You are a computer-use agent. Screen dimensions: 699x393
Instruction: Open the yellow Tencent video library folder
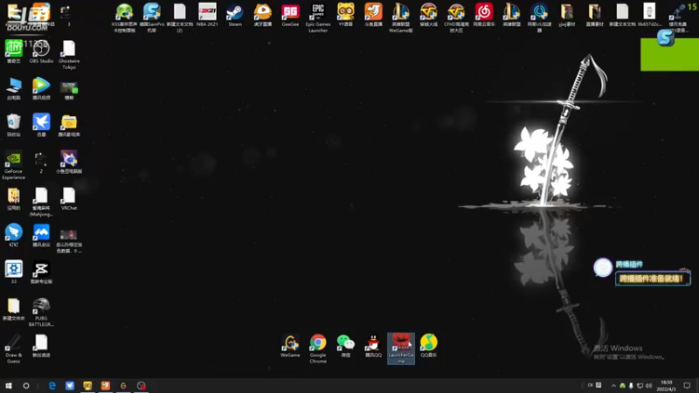(69, 125)
